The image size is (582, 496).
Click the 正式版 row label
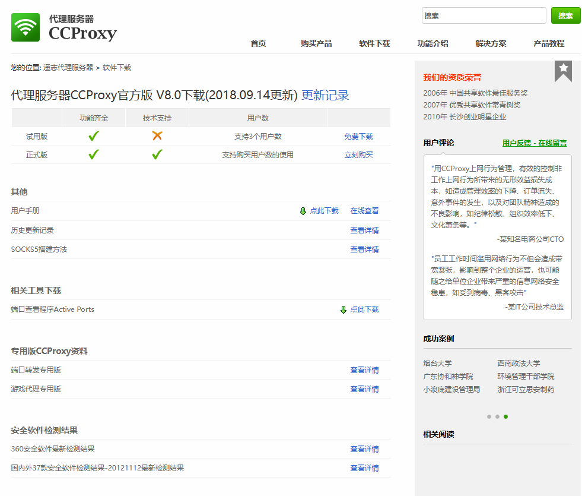click(37, 155)
